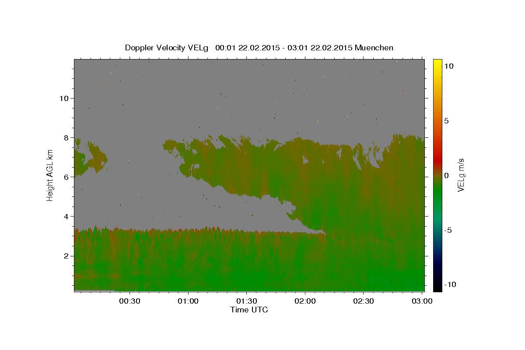Click the "VELg m/s" colorbar label
The width and height of the screenshot is (525, 350).
[461, 175]
